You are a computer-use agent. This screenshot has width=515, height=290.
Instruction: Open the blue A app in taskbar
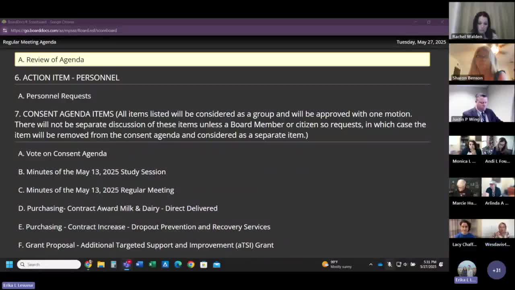[x=165, y=265]
